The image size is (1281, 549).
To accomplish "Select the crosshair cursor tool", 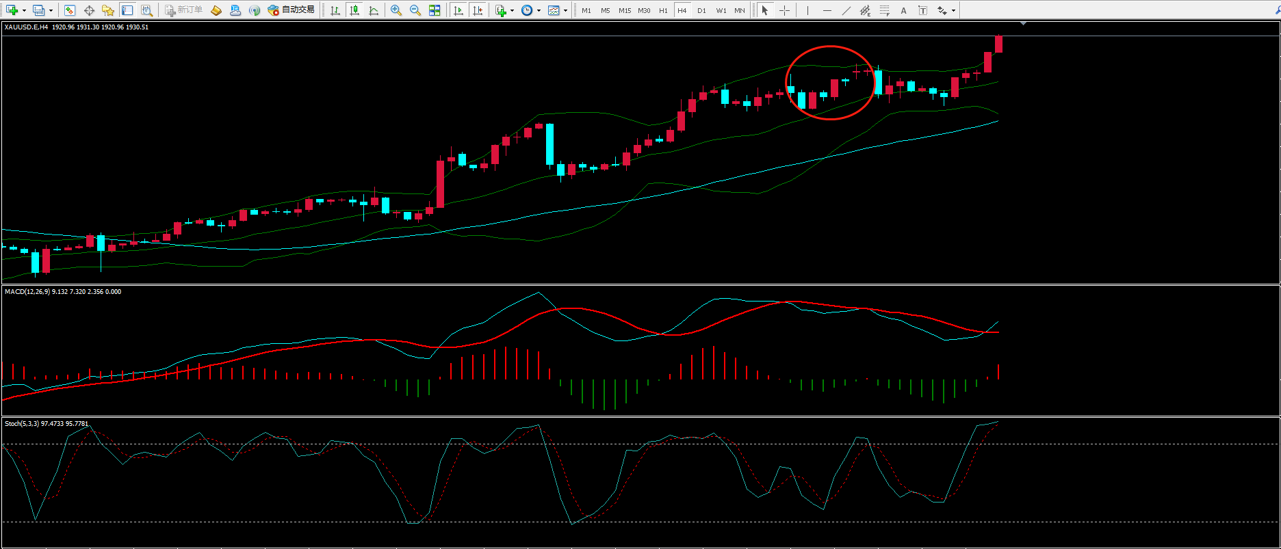I will point(784,10).
